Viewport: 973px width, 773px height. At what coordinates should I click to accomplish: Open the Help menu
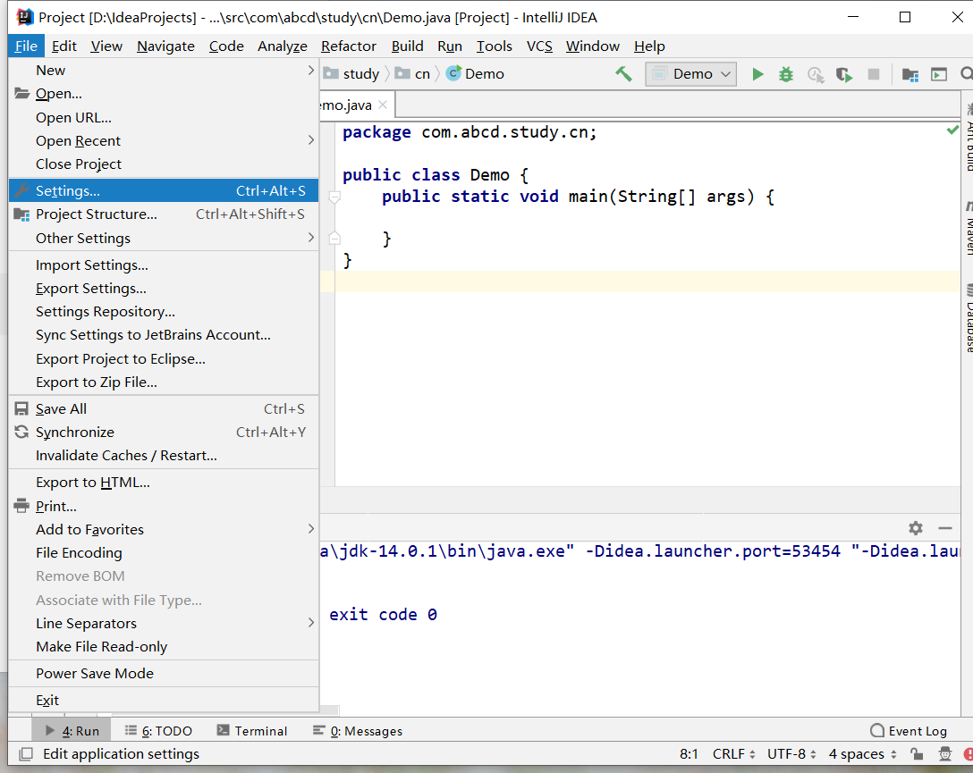(x=649, y=46)
